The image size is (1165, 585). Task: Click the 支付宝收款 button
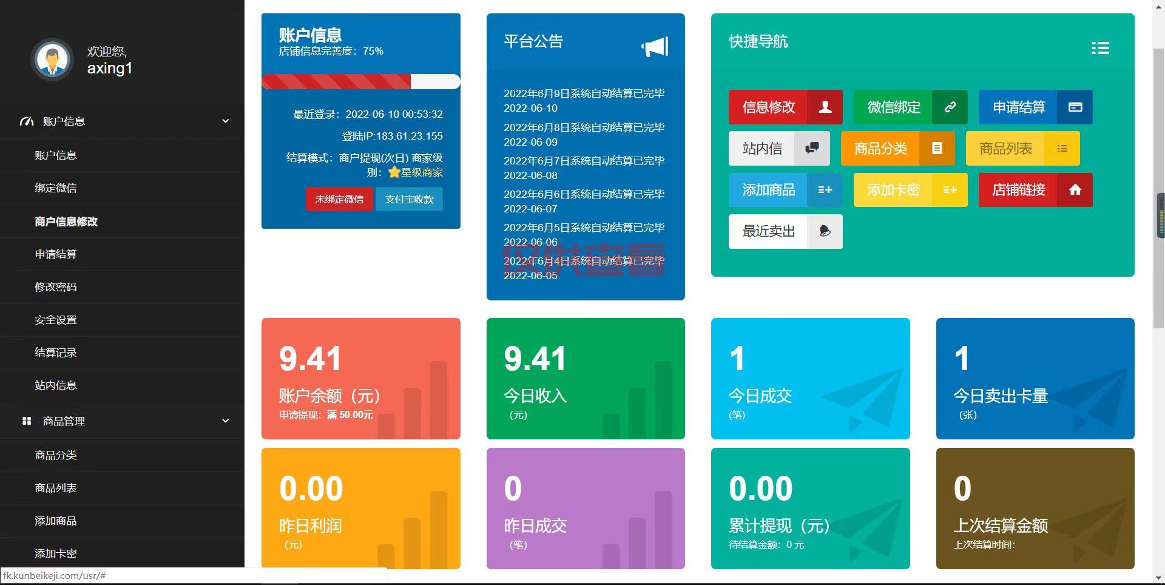409,199
